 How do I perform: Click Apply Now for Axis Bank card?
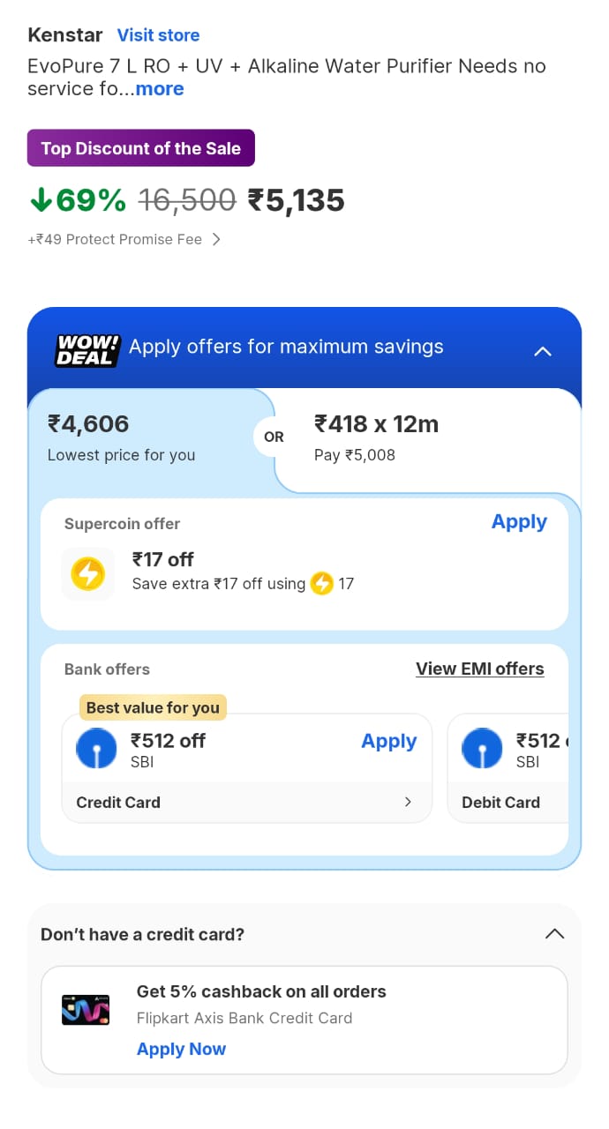[x=181, y=1049]
